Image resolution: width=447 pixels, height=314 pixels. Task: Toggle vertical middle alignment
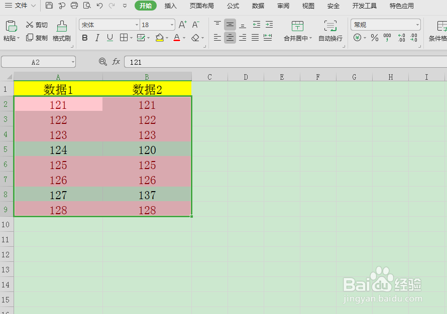pos(230,25)
